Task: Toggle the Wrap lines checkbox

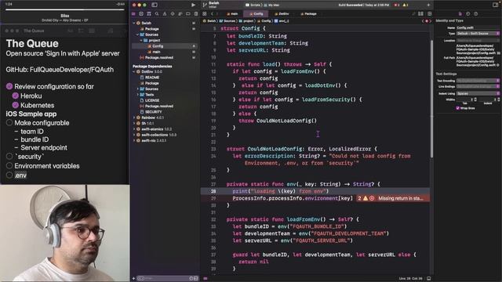Action: [x=457, y=108]
